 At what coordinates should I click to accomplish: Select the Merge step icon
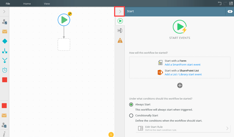coord(5,60)
